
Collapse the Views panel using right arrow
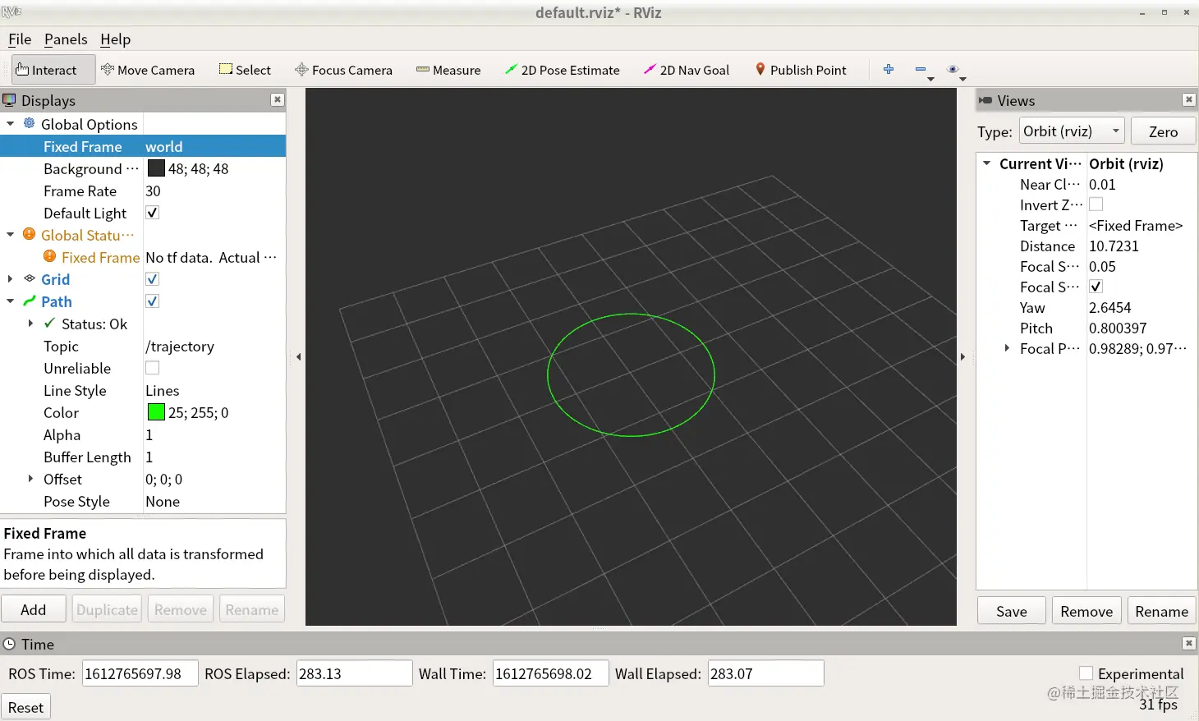962,356
